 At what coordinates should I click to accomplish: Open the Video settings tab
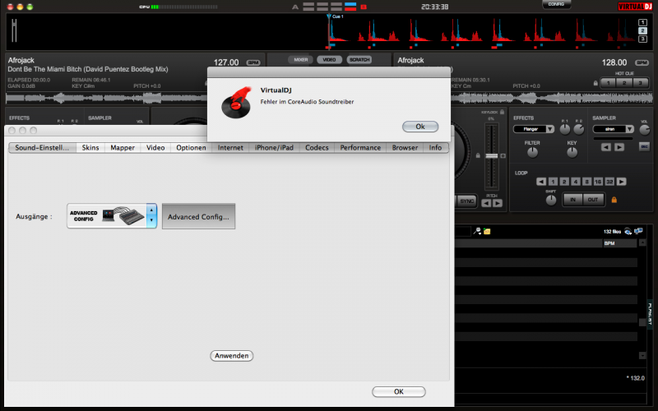click(x=155, y=148)
